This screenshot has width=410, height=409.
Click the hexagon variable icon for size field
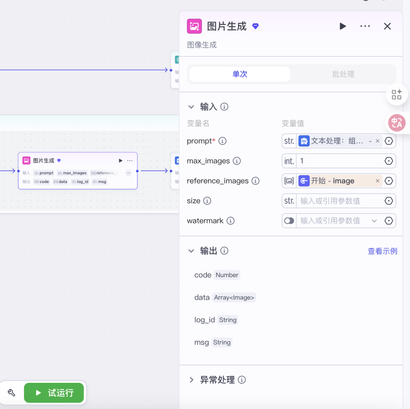point(389,201)
